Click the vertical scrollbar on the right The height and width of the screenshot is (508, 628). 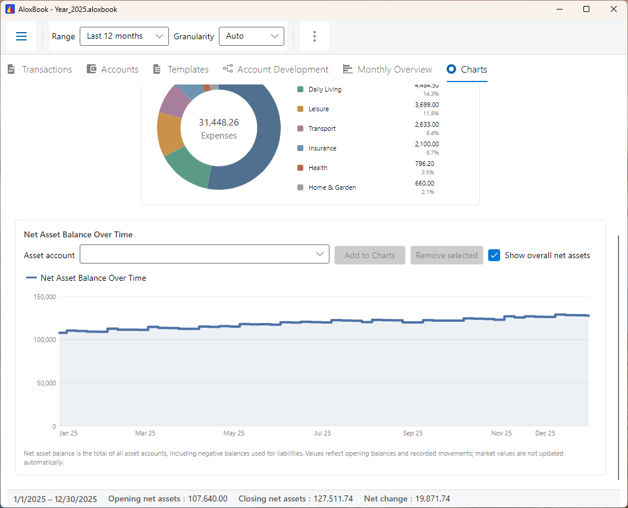click(x=619, y=356)
